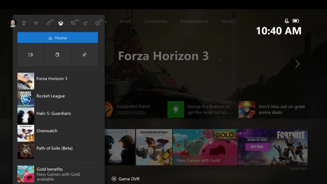Click the Halo 5 guide thumbnail
327x184 pixels.
25,116
